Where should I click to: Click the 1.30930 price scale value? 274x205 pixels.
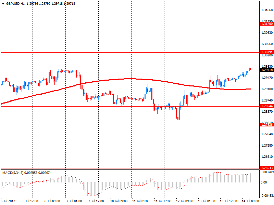click(x=267, y=32)
